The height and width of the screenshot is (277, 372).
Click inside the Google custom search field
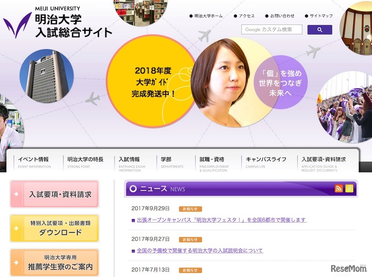pos(272,30)
